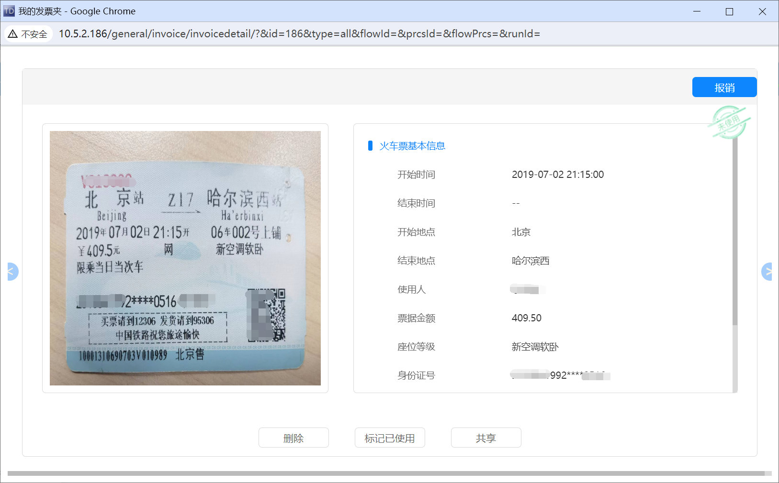Image resolution: width=779 pixels, height=483 pixels.
Task: Click the 删除 button
Action: 294,438
